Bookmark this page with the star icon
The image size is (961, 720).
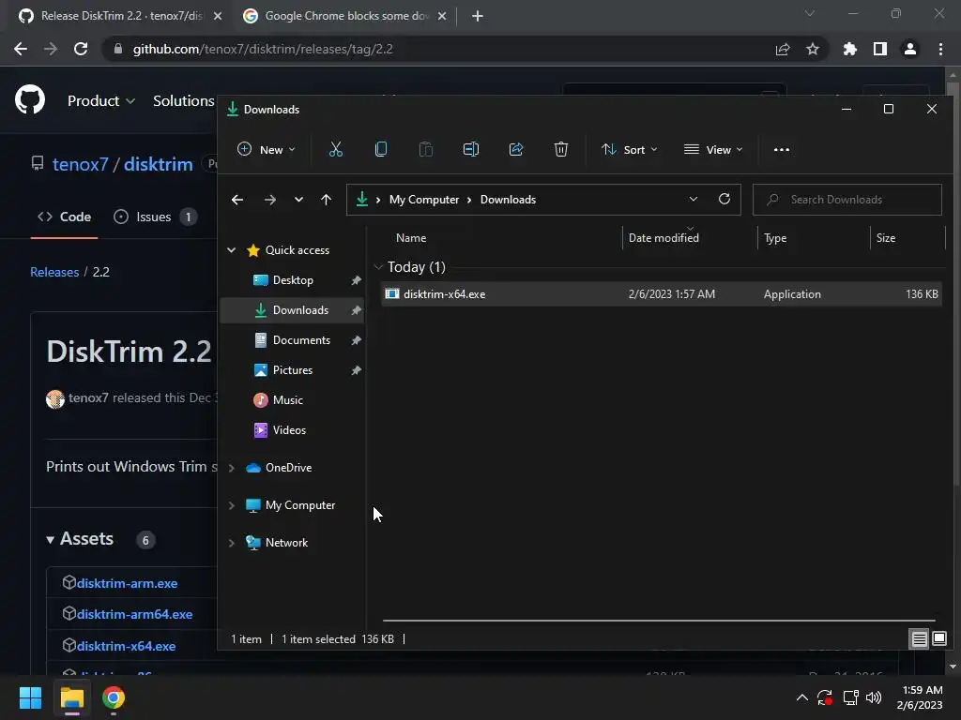[813, 49]
